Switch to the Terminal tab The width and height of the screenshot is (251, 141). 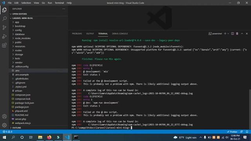coord(103,34)
